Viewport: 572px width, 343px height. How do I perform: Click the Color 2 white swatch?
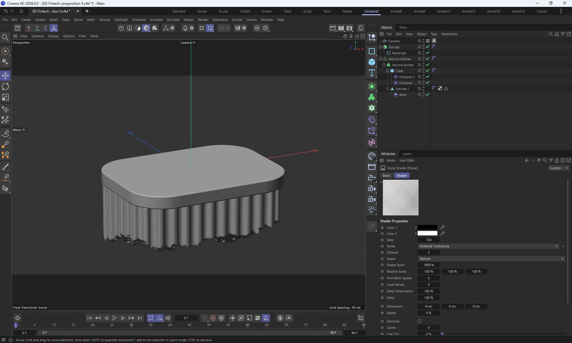coord(427,233)
